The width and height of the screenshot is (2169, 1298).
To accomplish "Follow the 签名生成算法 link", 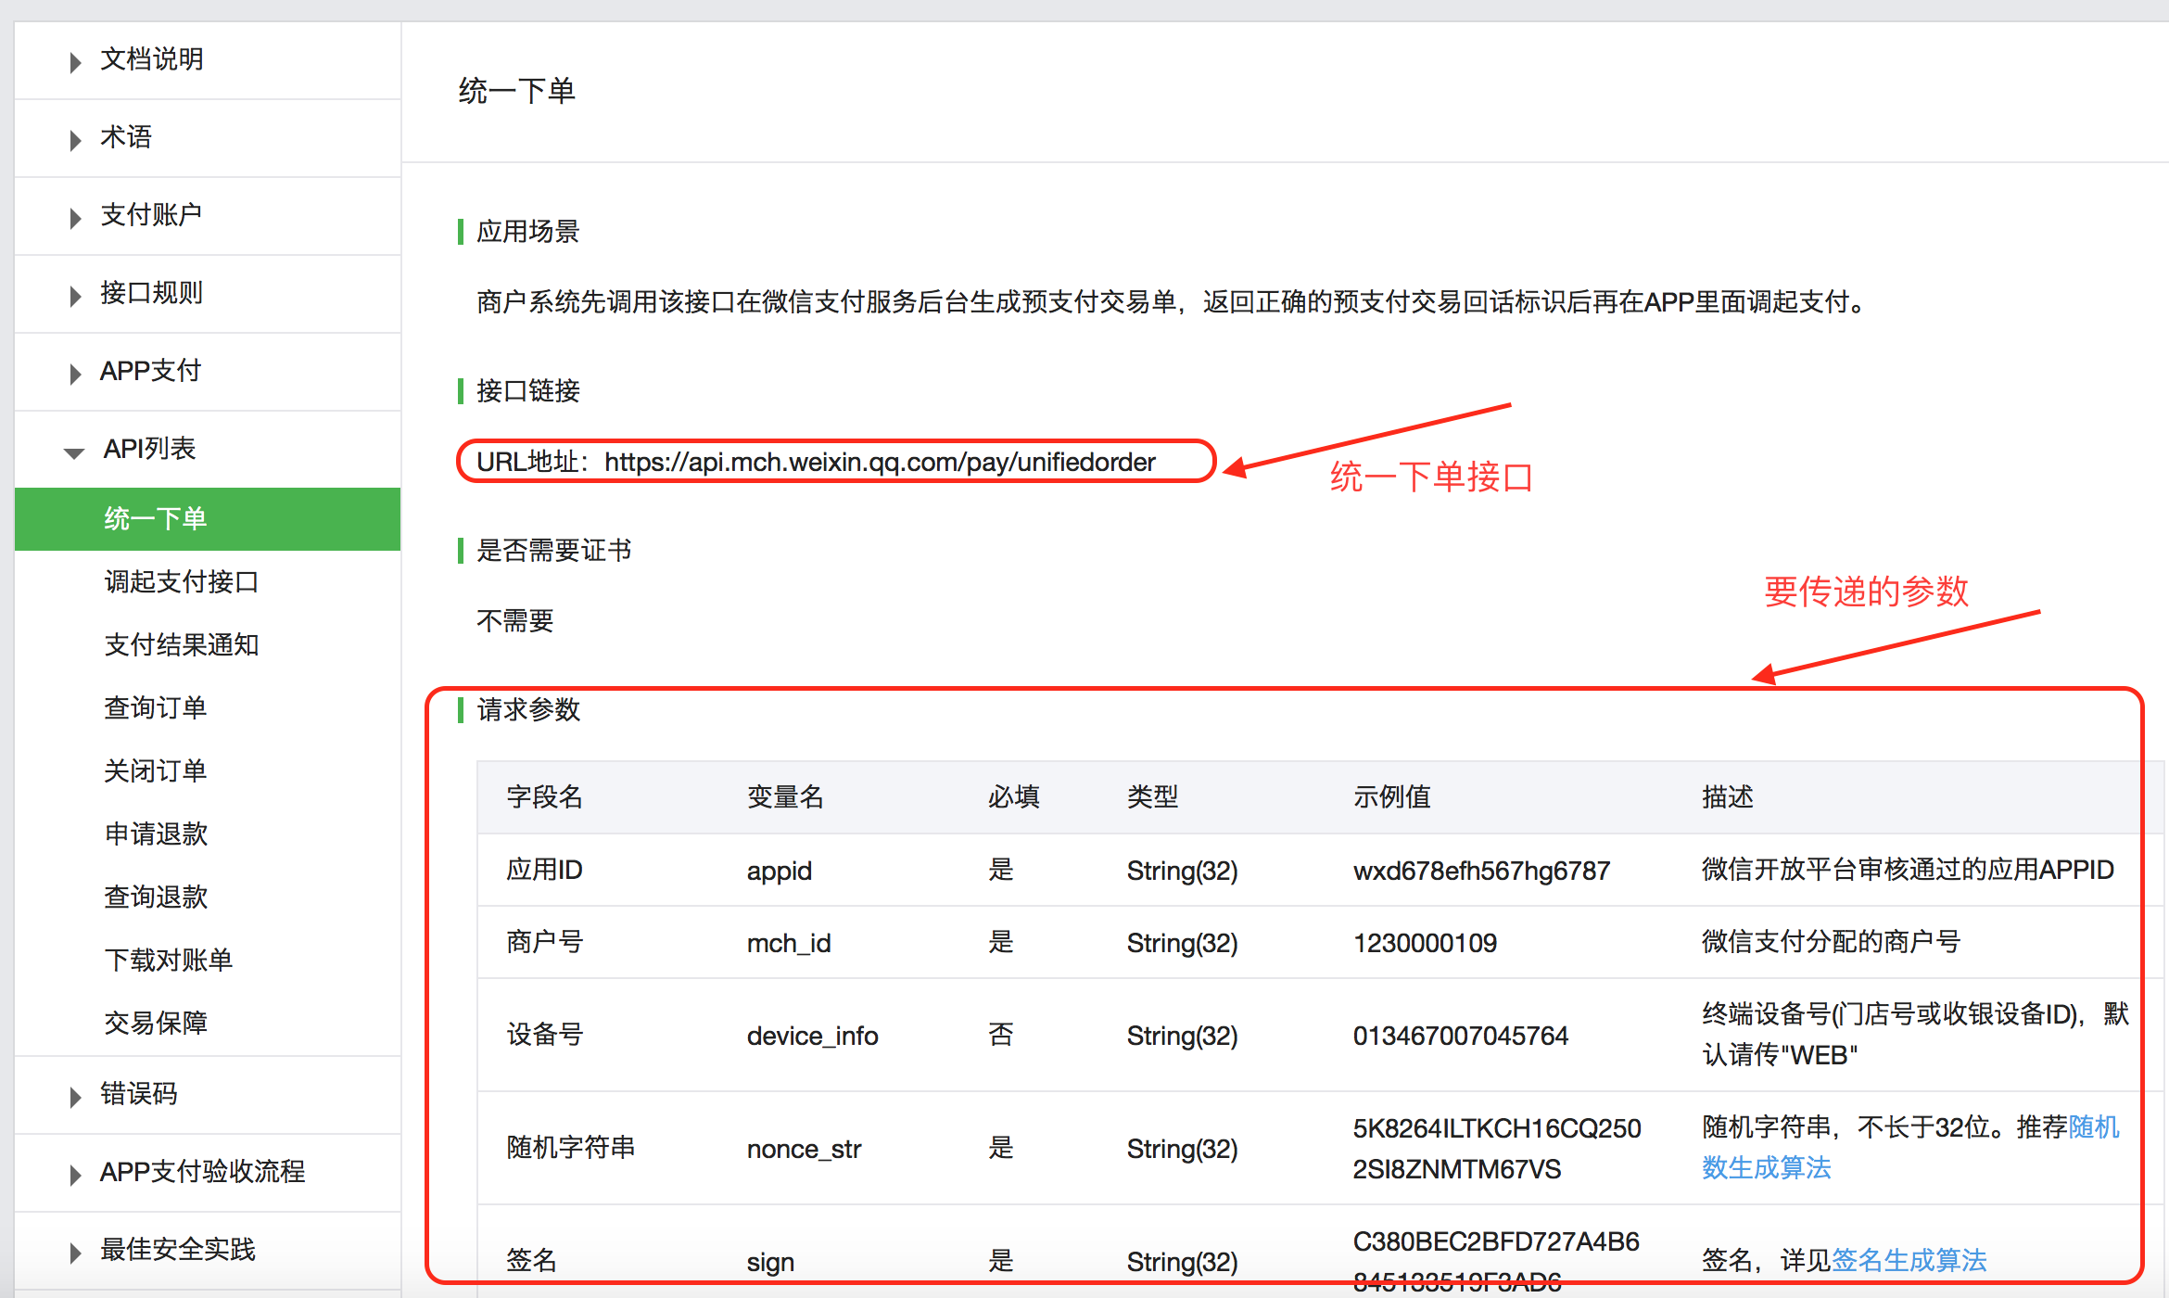I will pyautogui.click(x=1909, y=1261).
